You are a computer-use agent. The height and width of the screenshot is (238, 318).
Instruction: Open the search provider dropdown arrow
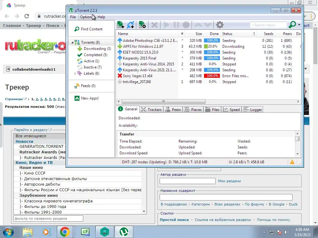click(x=299, y=25)
